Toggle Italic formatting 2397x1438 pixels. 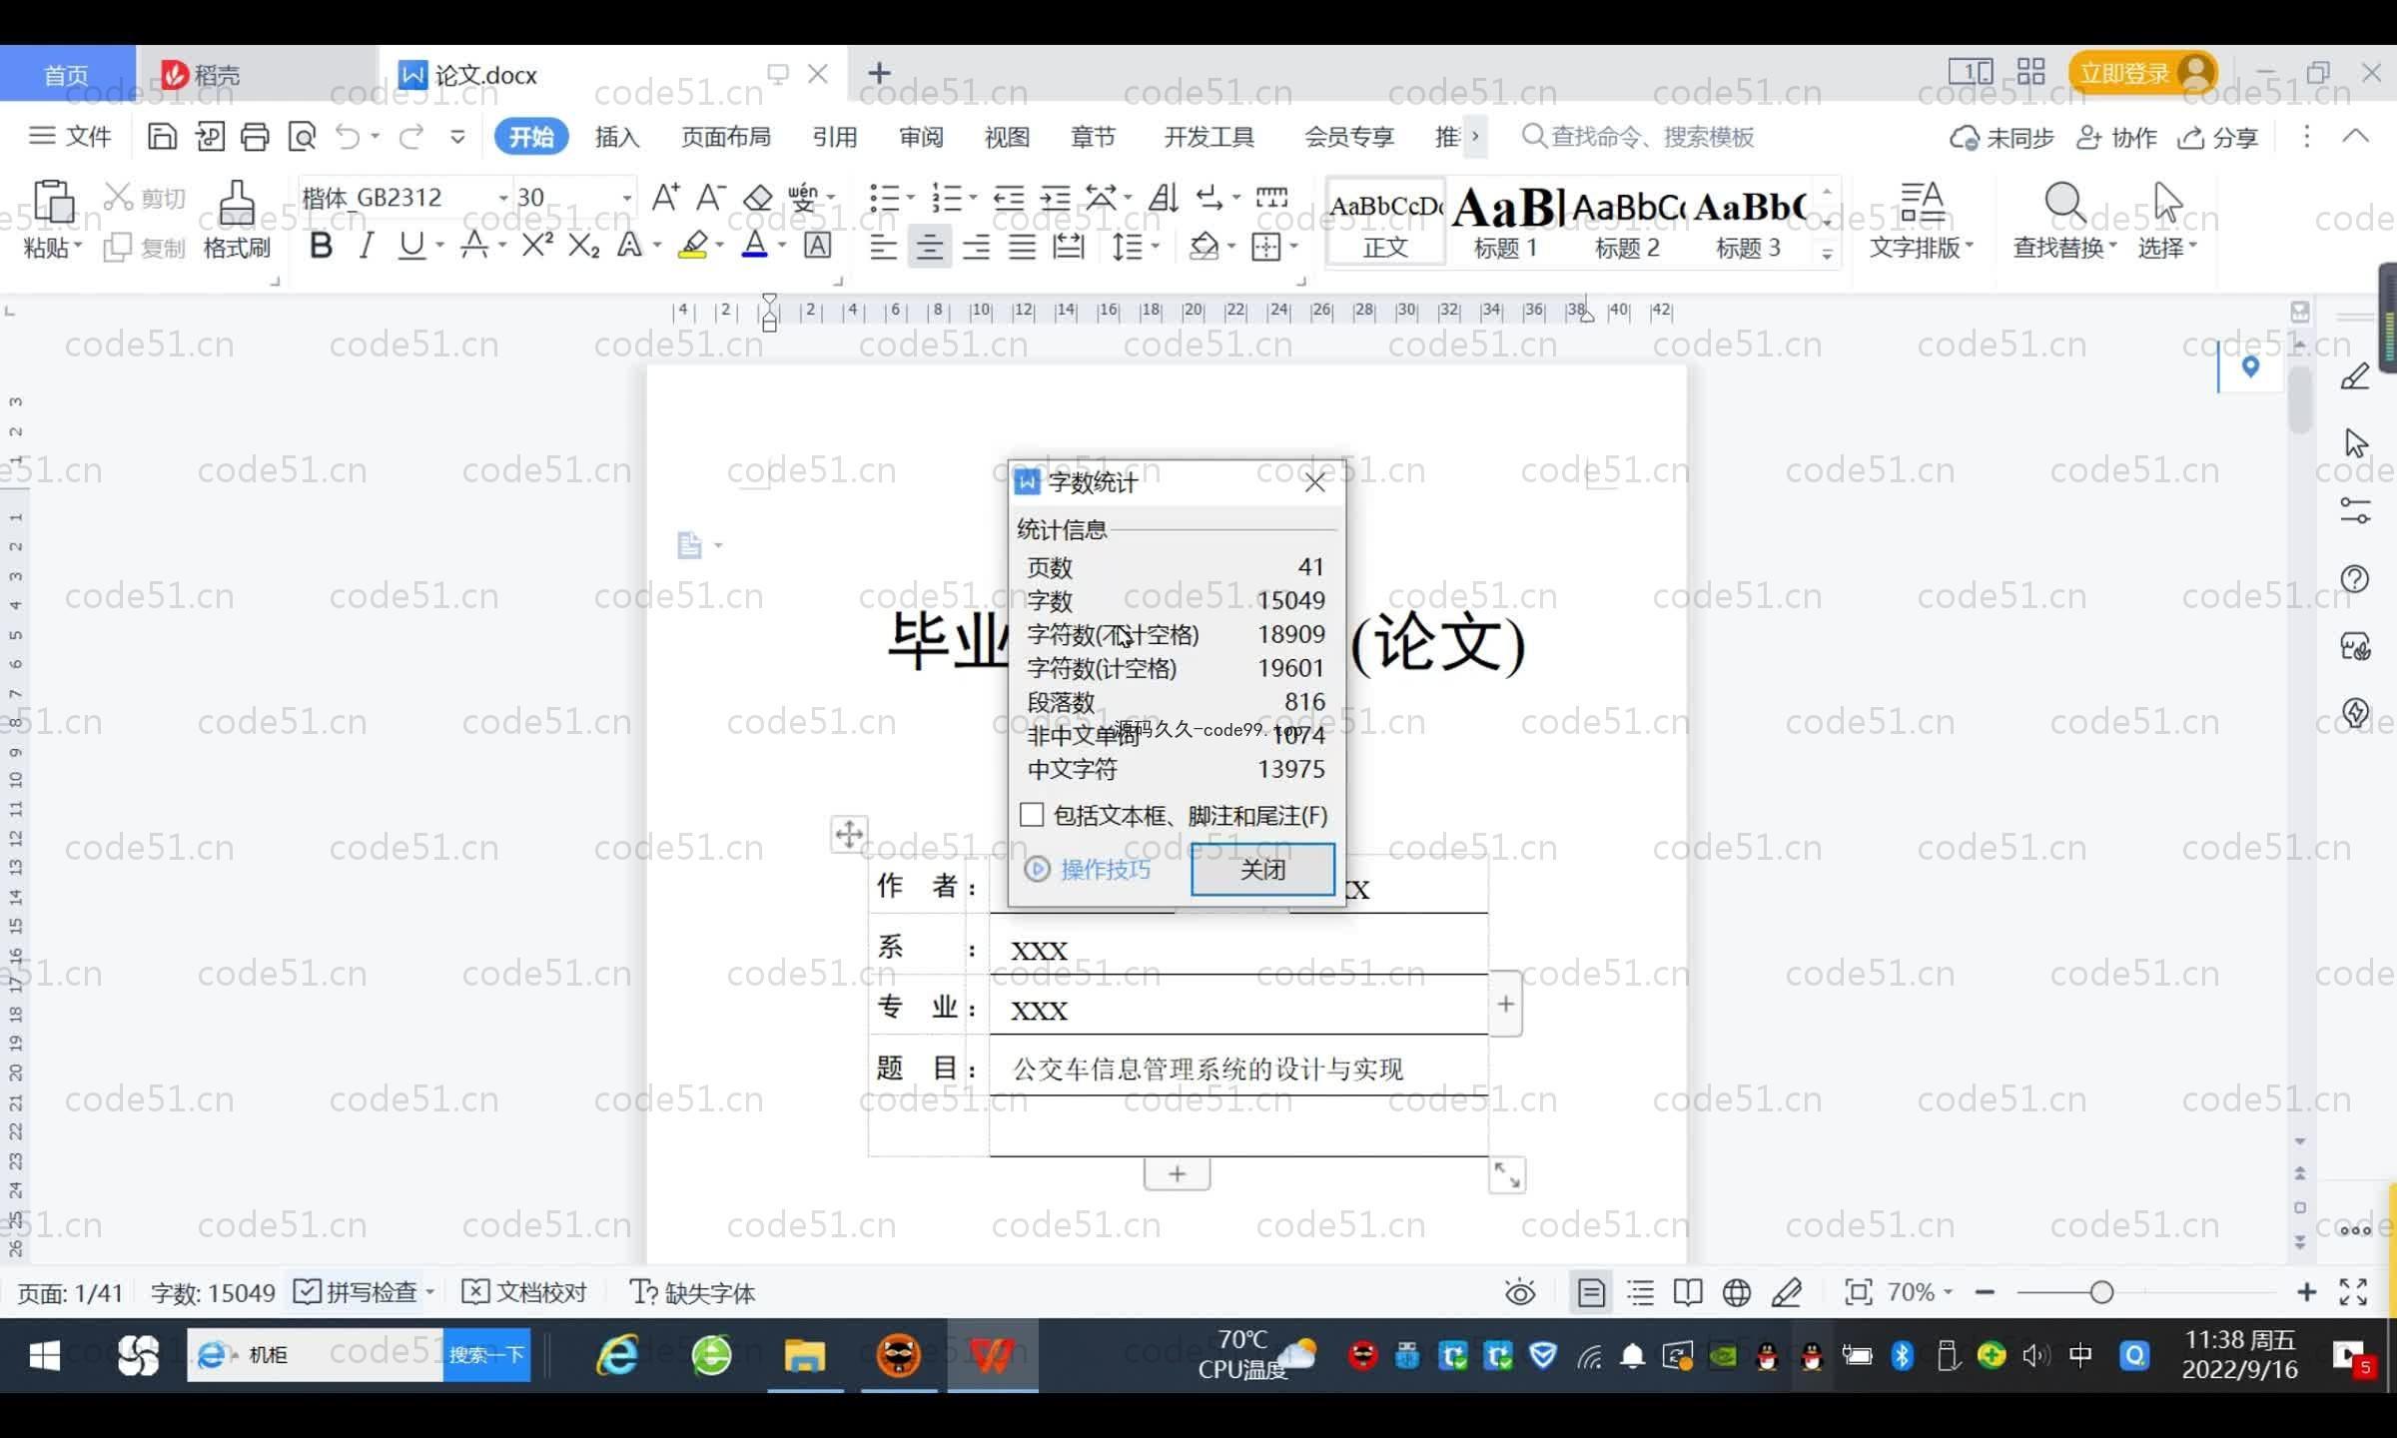[x=367, y=245]
